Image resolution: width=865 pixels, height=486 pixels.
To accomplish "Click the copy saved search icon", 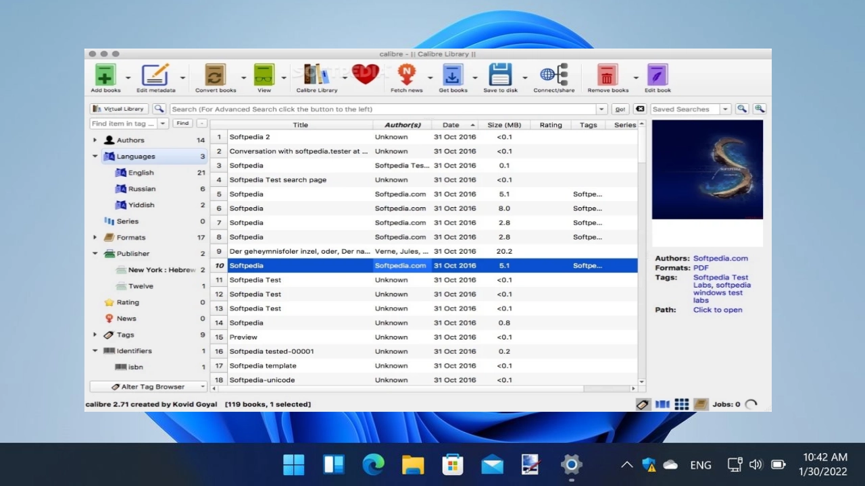I will coord(741,109).
